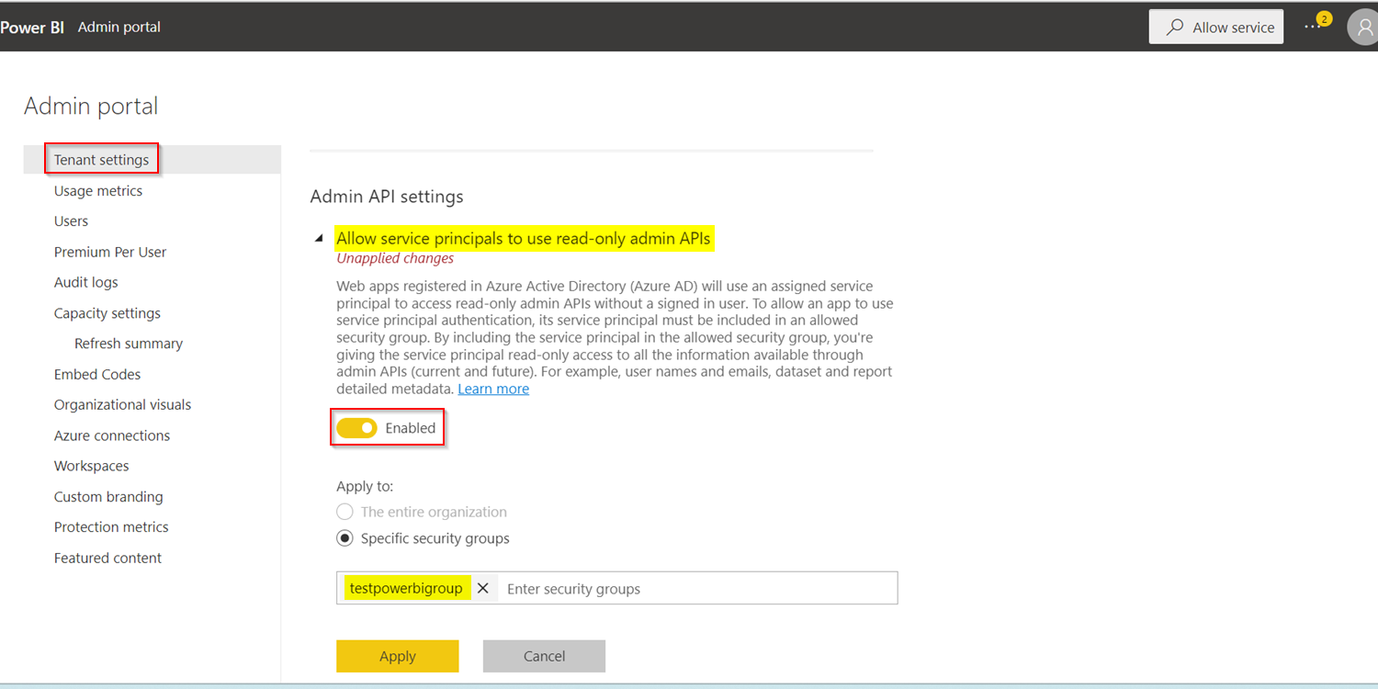Toggle the Enabled switch off
The width and height of the screenshot is (1378, 689).
click(356, 428)
